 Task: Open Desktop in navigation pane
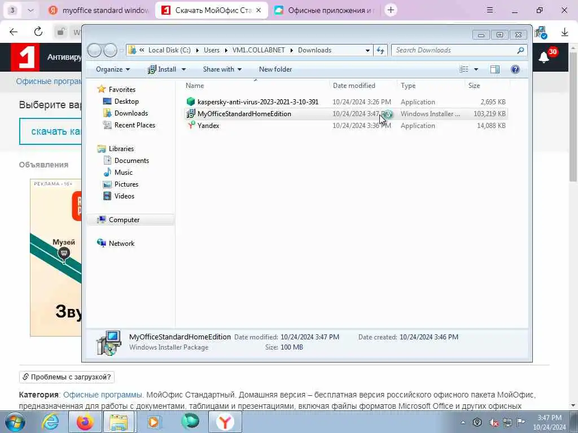tap(126, 101)
